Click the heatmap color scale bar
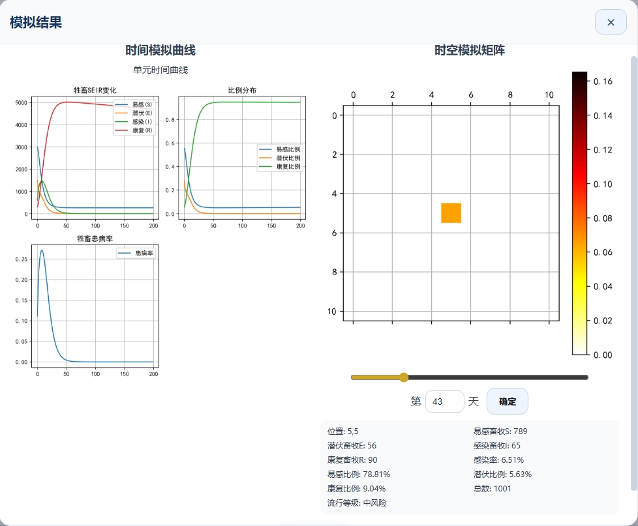The width and height of the screenshot is (638, 526). [579, 213]
